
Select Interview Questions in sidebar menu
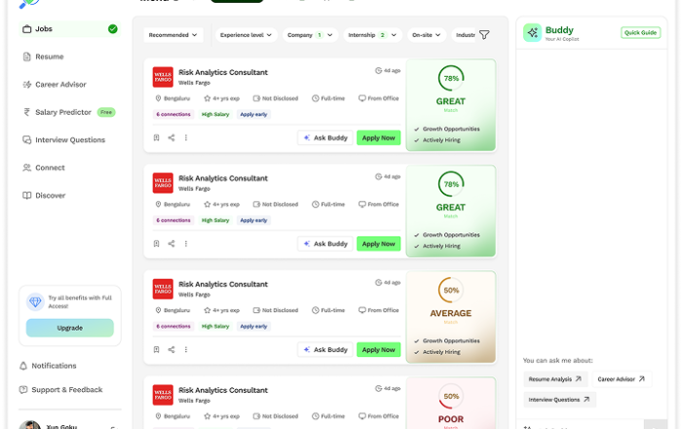click(x=69, y=140)
